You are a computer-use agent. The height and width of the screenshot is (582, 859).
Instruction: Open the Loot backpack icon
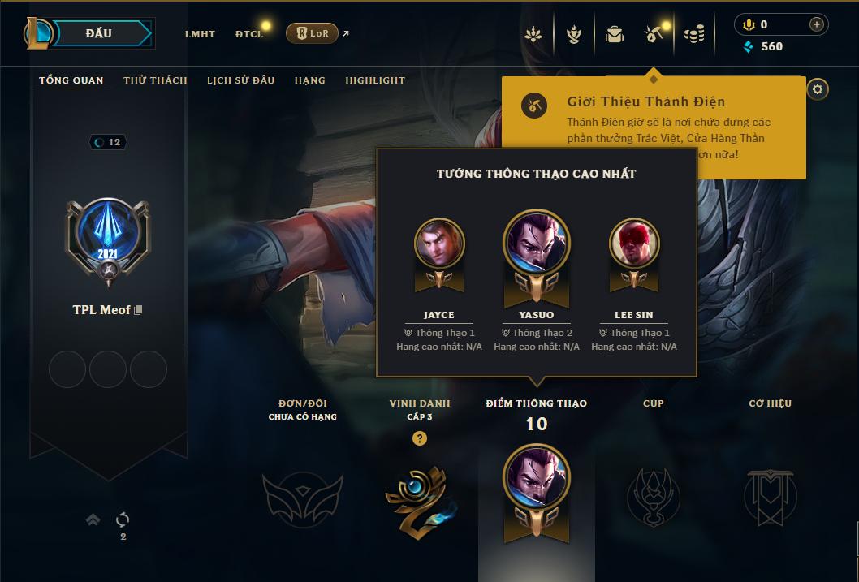pyautogui.click(x=614, y=35)
